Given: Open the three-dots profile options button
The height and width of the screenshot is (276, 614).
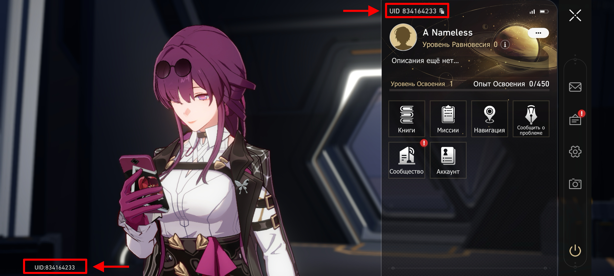Looking at the screenshot, I should pyautogui.click(x=538, y=33).
